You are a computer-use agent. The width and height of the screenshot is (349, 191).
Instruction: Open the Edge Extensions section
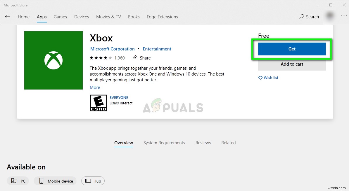(162, 17)
